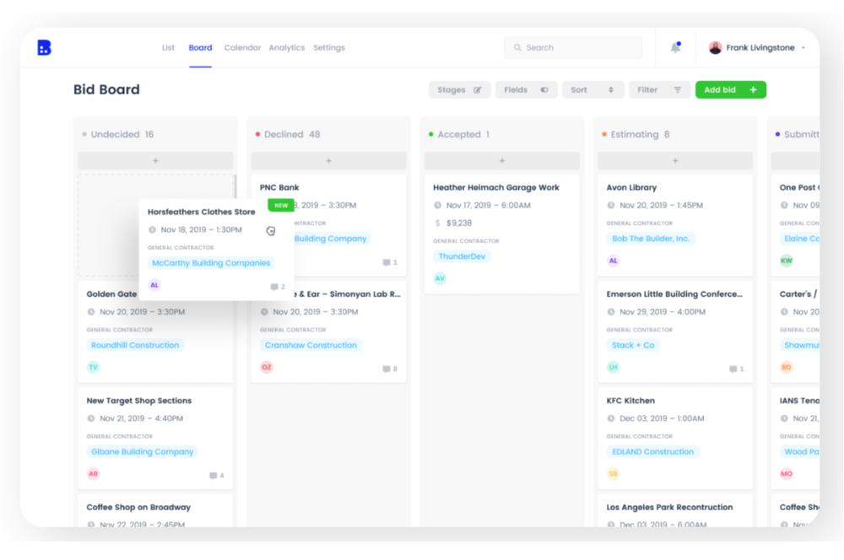This screenshot has height=560, width=844.
Task: Open comments on the Emerson Little Building card
Action: tap(736, 369)
